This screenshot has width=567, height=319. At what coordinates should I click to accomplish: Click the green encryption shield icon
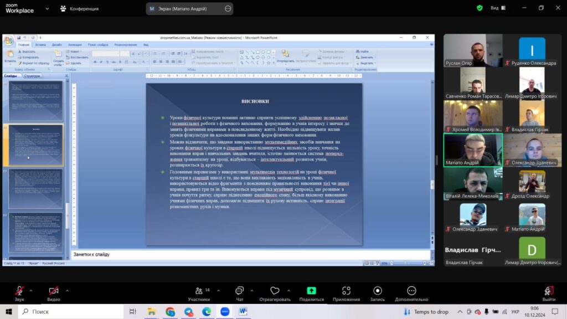[480, 8]
